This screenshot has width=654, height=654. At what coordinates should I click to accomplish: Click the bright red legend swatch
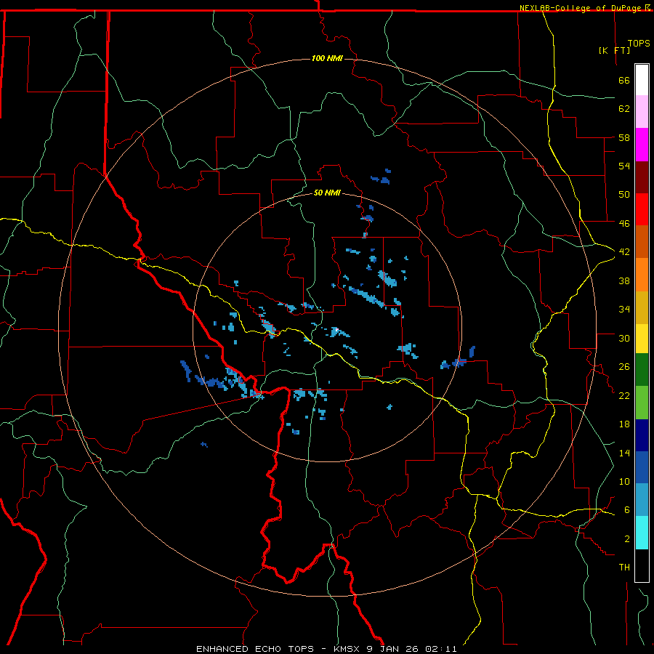[x=642, y=209]
